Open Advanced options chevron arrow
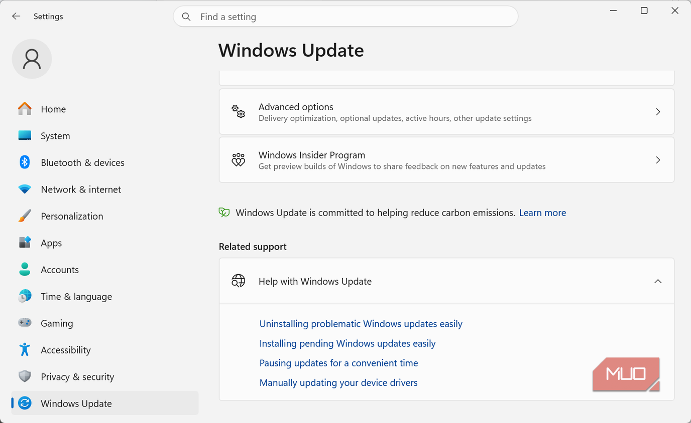The width and height of the screenshot is (691, 423). [x=658, y=112]
